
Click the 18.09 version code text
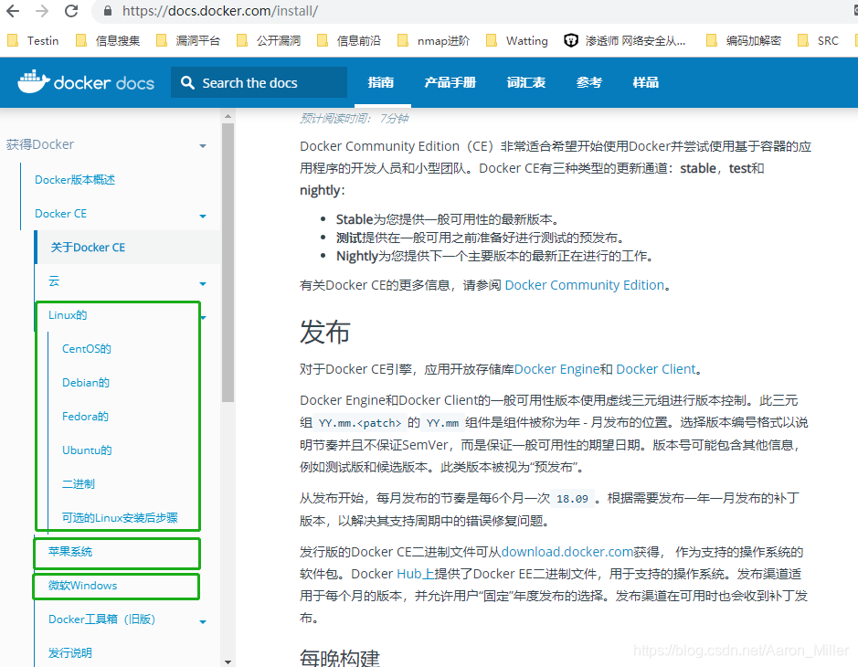tap(572, 499)
